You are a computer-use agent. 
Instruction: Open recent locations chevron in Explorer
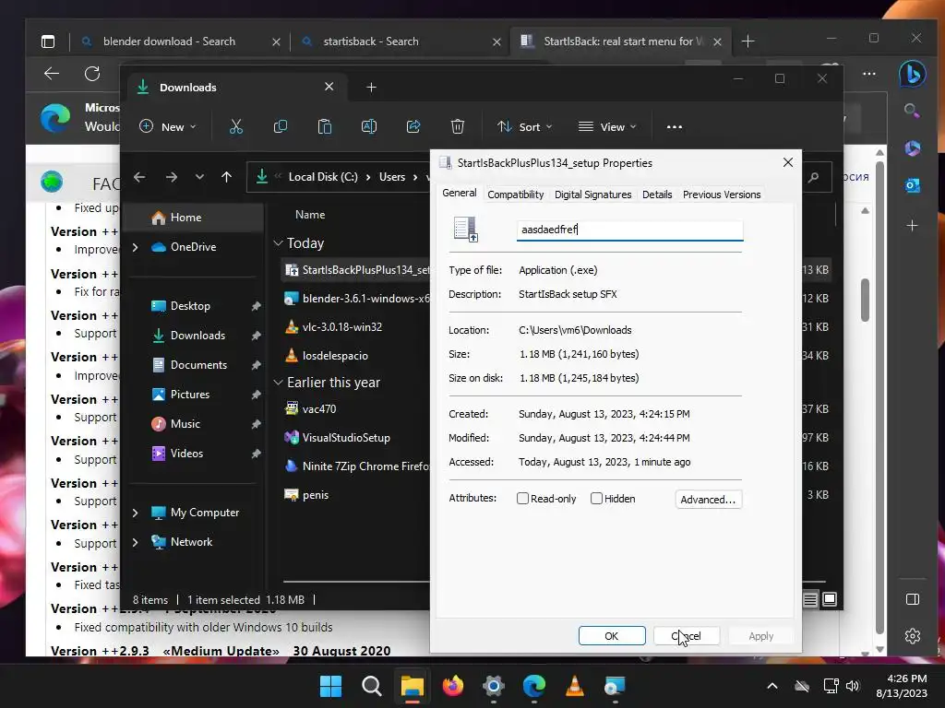199,177
